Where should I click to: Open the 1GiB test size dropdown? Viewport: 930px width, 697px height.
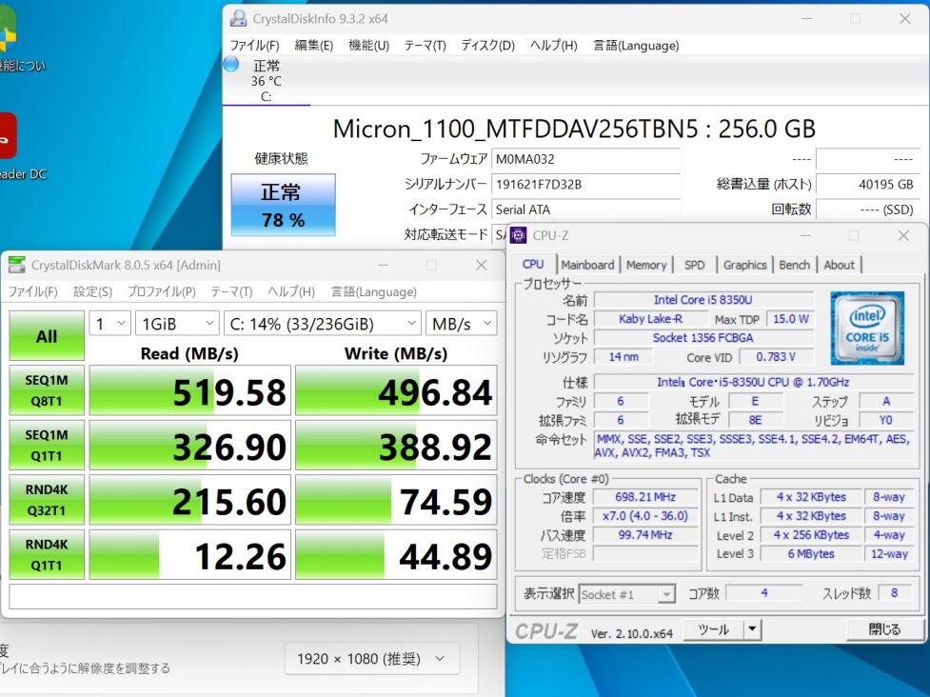point(177,324)
